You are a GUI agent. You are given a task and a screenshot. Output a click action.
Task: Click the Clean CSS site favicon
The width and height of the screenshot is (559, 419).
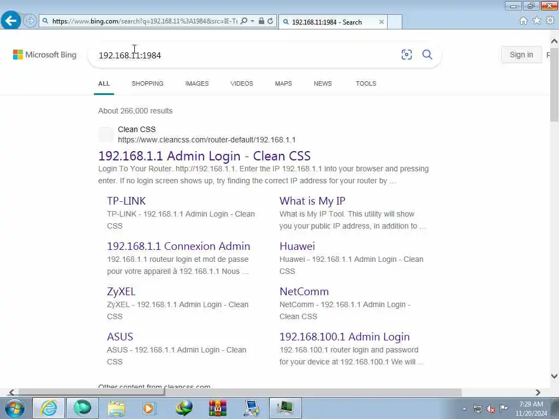coord(106,135)
